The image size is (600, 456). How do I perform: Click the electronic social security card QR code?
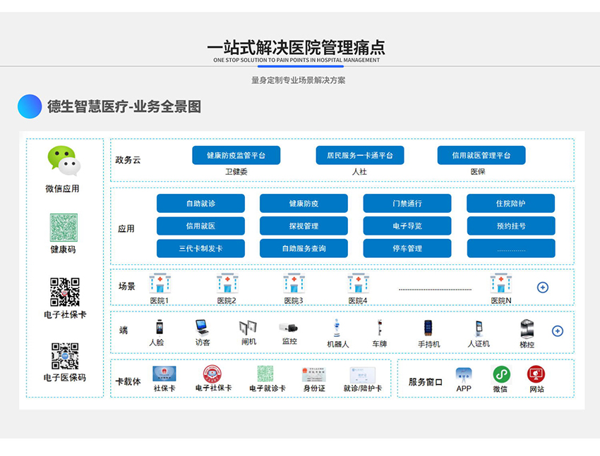64,292
